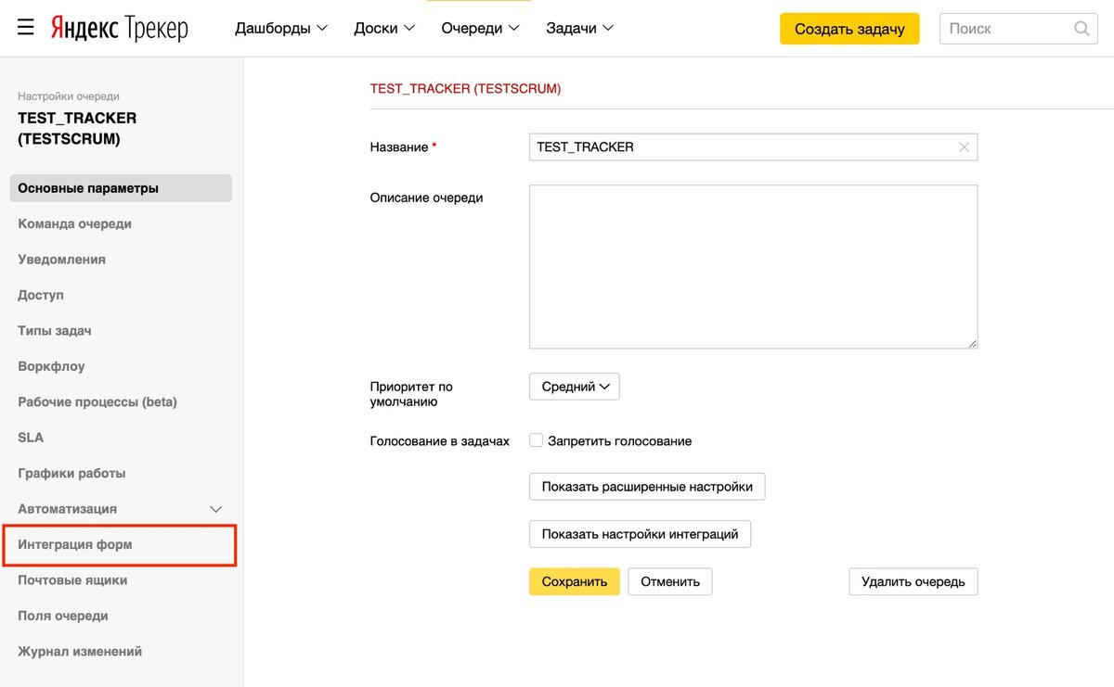Click the search magnifier icon
This screenshot has height=687, width=1114.
click(1081, 29)
